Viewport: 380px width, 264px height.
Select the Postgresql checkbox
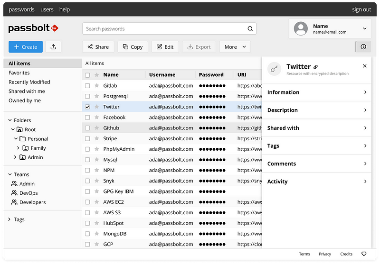click(87, 96)
